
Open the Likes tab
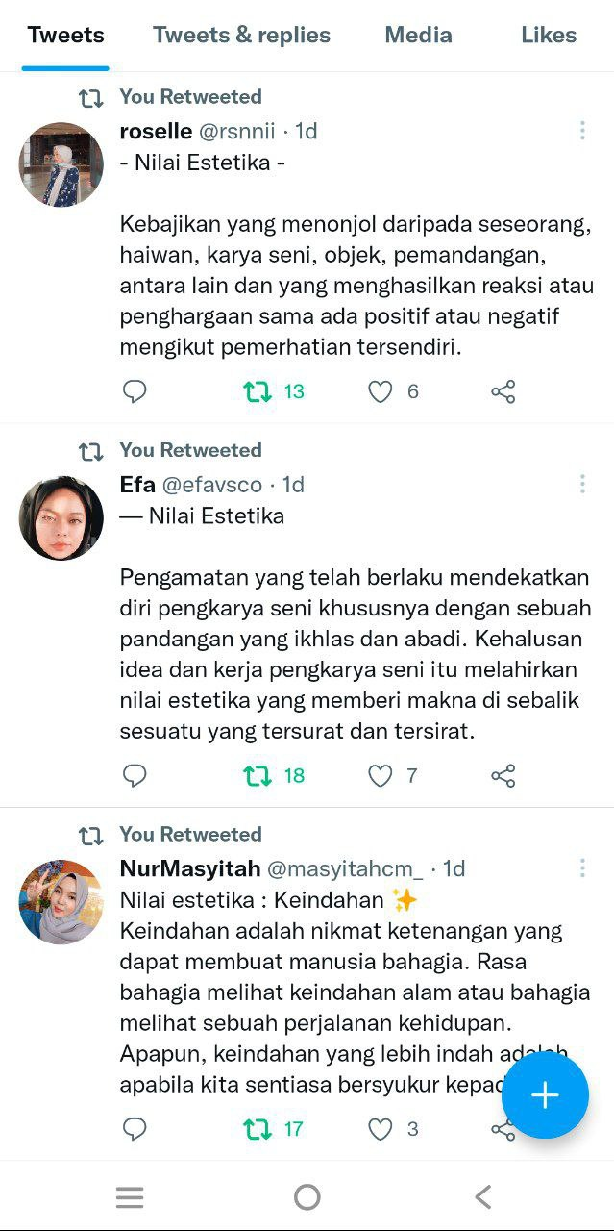click(x=549, y=36)
